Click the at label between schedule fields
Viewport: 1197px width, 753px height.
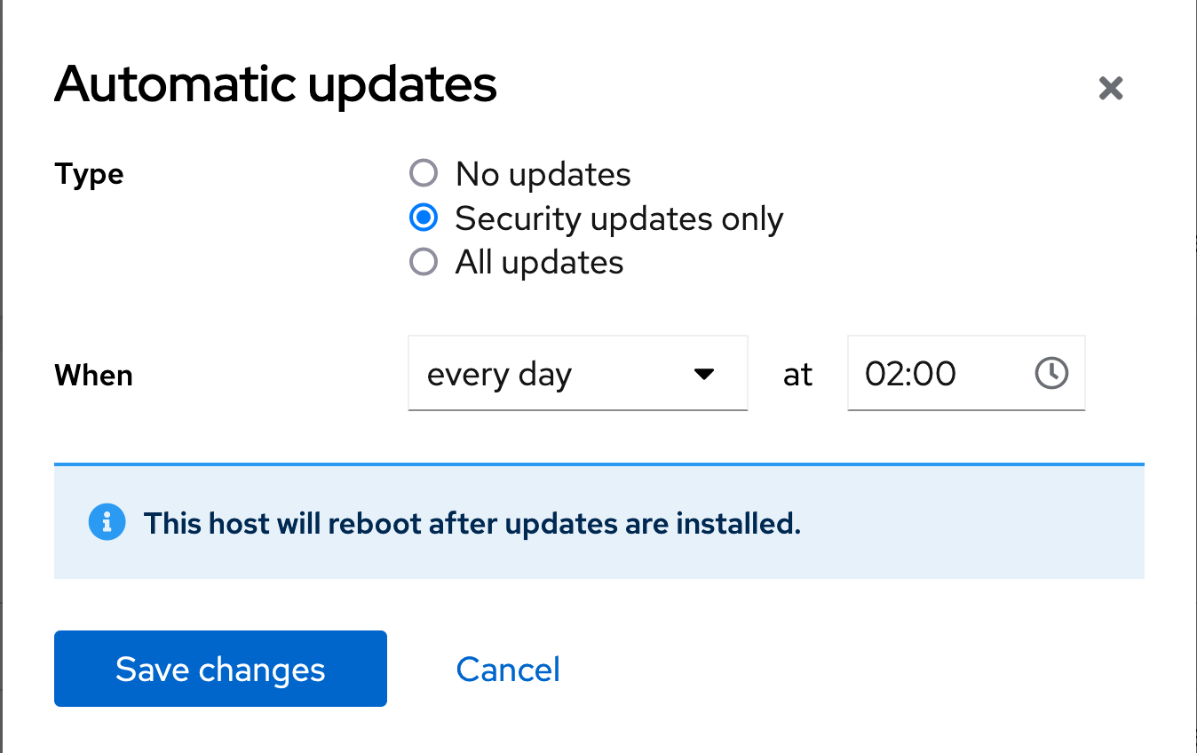(797, 374)
